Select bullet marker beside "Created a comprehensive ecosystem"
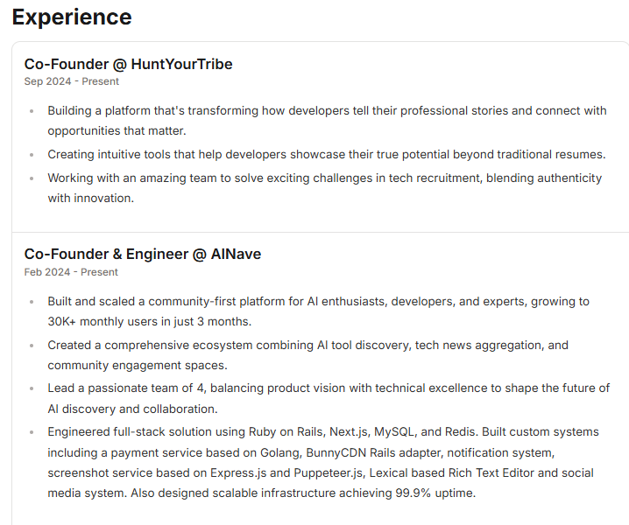This screenshot has height=525, width=629. pos(32,346)
